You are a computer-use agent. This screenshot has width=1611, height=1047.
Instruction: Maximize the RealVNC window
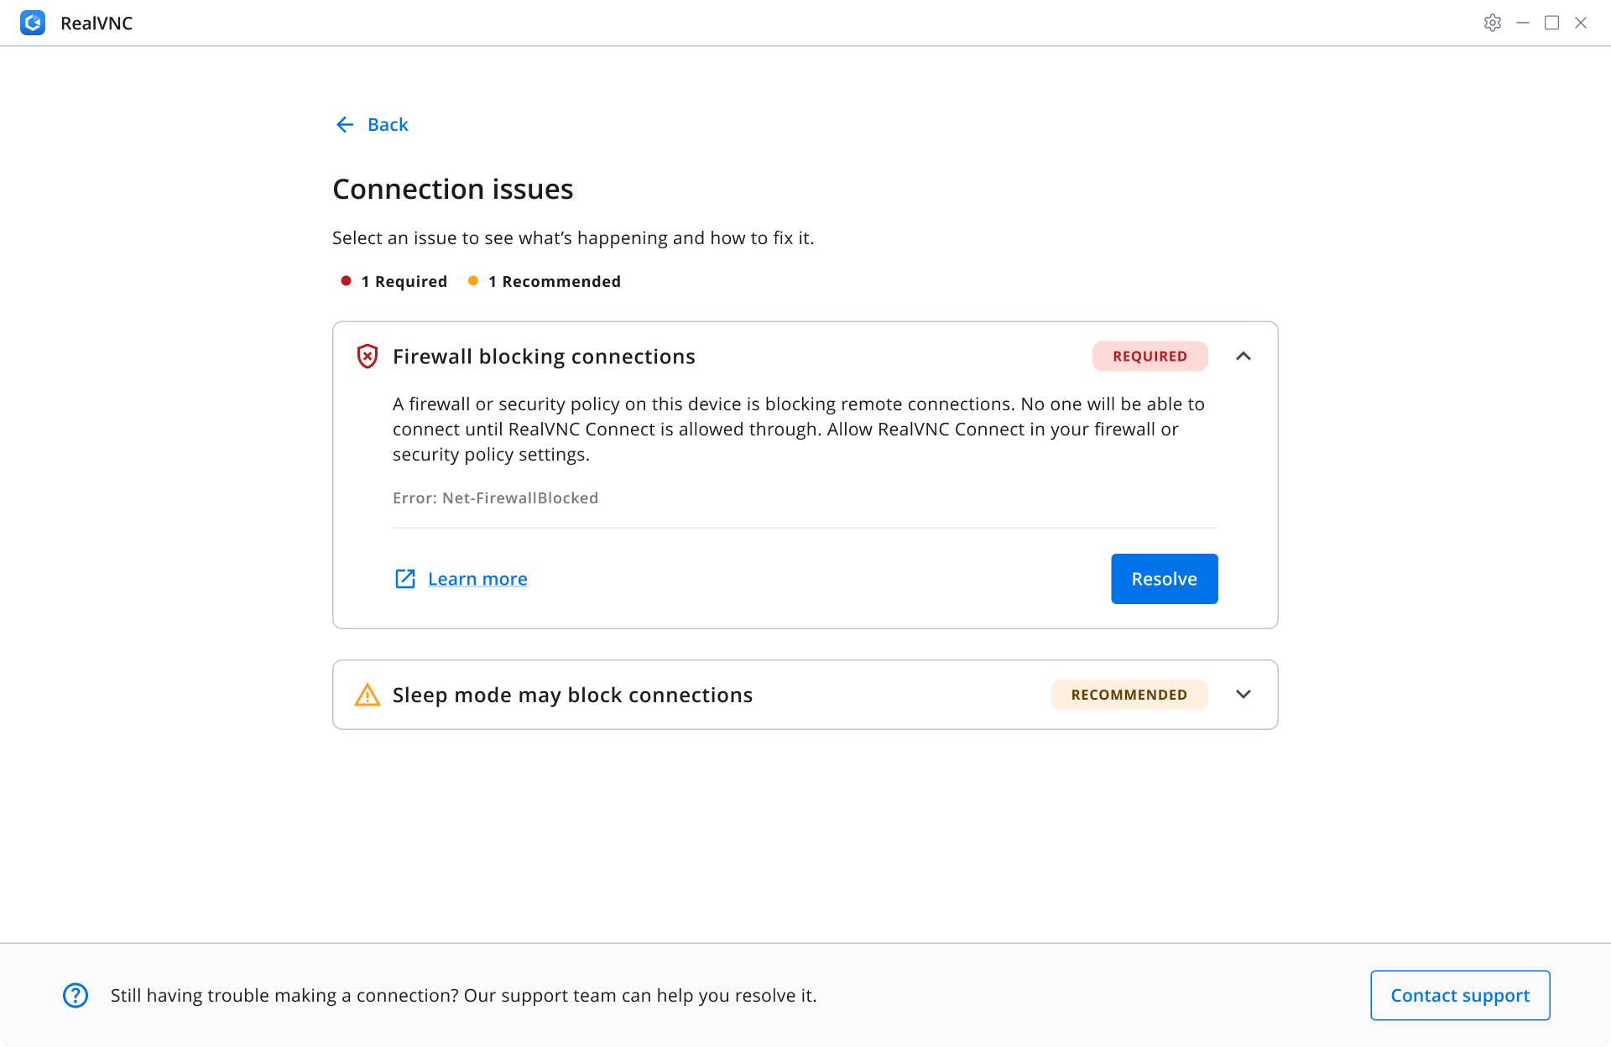1552,23
